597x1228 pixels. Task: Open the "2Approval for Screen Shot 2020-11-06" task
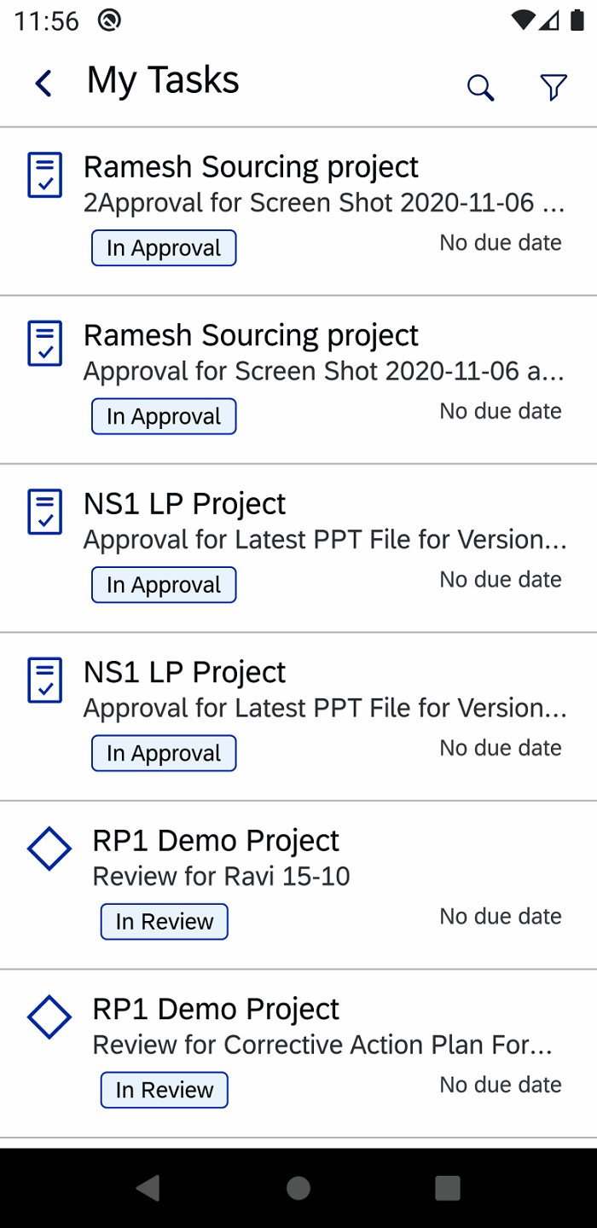tap(324, 203)
